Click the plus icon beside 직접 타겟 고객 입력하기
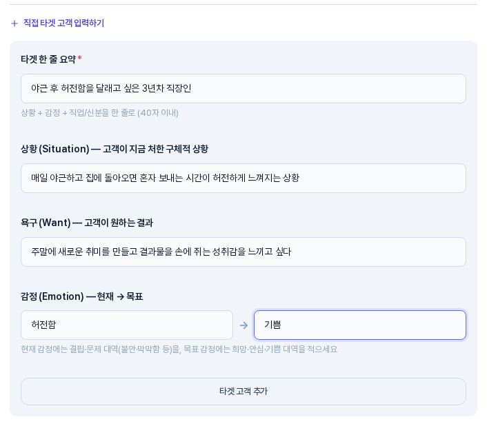This screenshot has height=426, width=487. point(14,23)
